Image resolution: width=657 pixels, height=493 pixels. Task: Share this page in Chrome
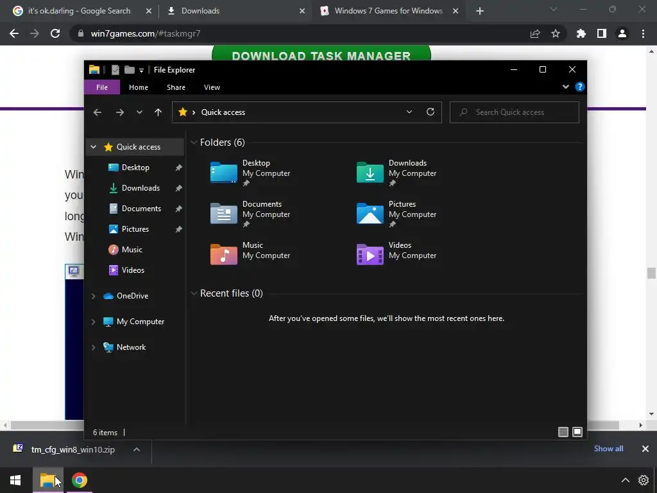click(535, 33)
